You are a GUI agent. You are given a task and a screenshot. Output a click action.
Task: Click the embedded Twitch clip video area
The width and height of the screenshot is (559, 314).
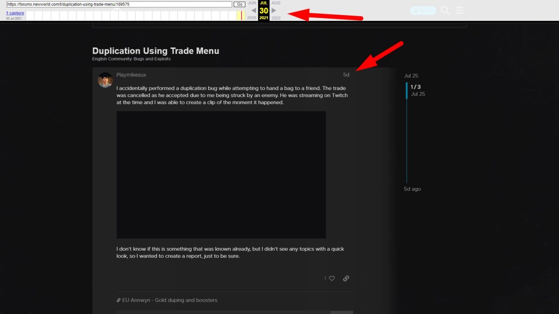click(x=221, y=174)
